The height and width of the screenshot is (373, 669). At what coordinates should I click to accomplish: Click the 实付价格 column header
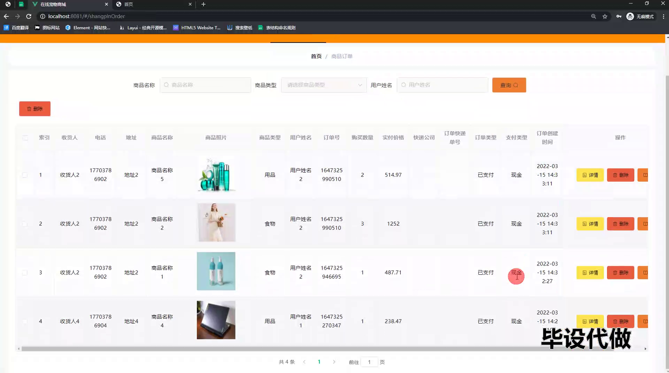393,137
